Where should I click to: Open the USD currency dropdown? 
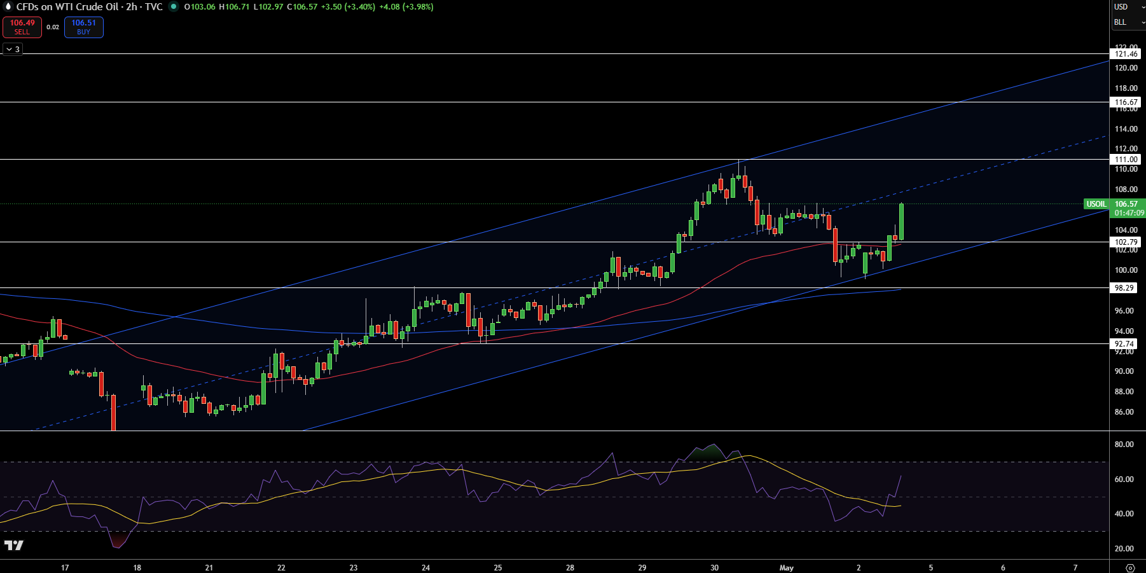click(x=1129, y=7)
